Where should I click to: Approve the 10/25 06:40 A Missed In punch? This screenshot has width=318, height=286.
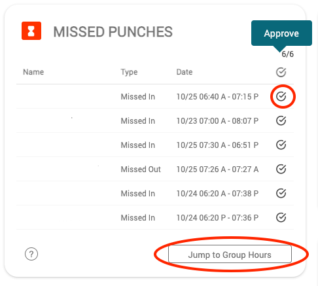pyautogui.click(x=281, y=96)
